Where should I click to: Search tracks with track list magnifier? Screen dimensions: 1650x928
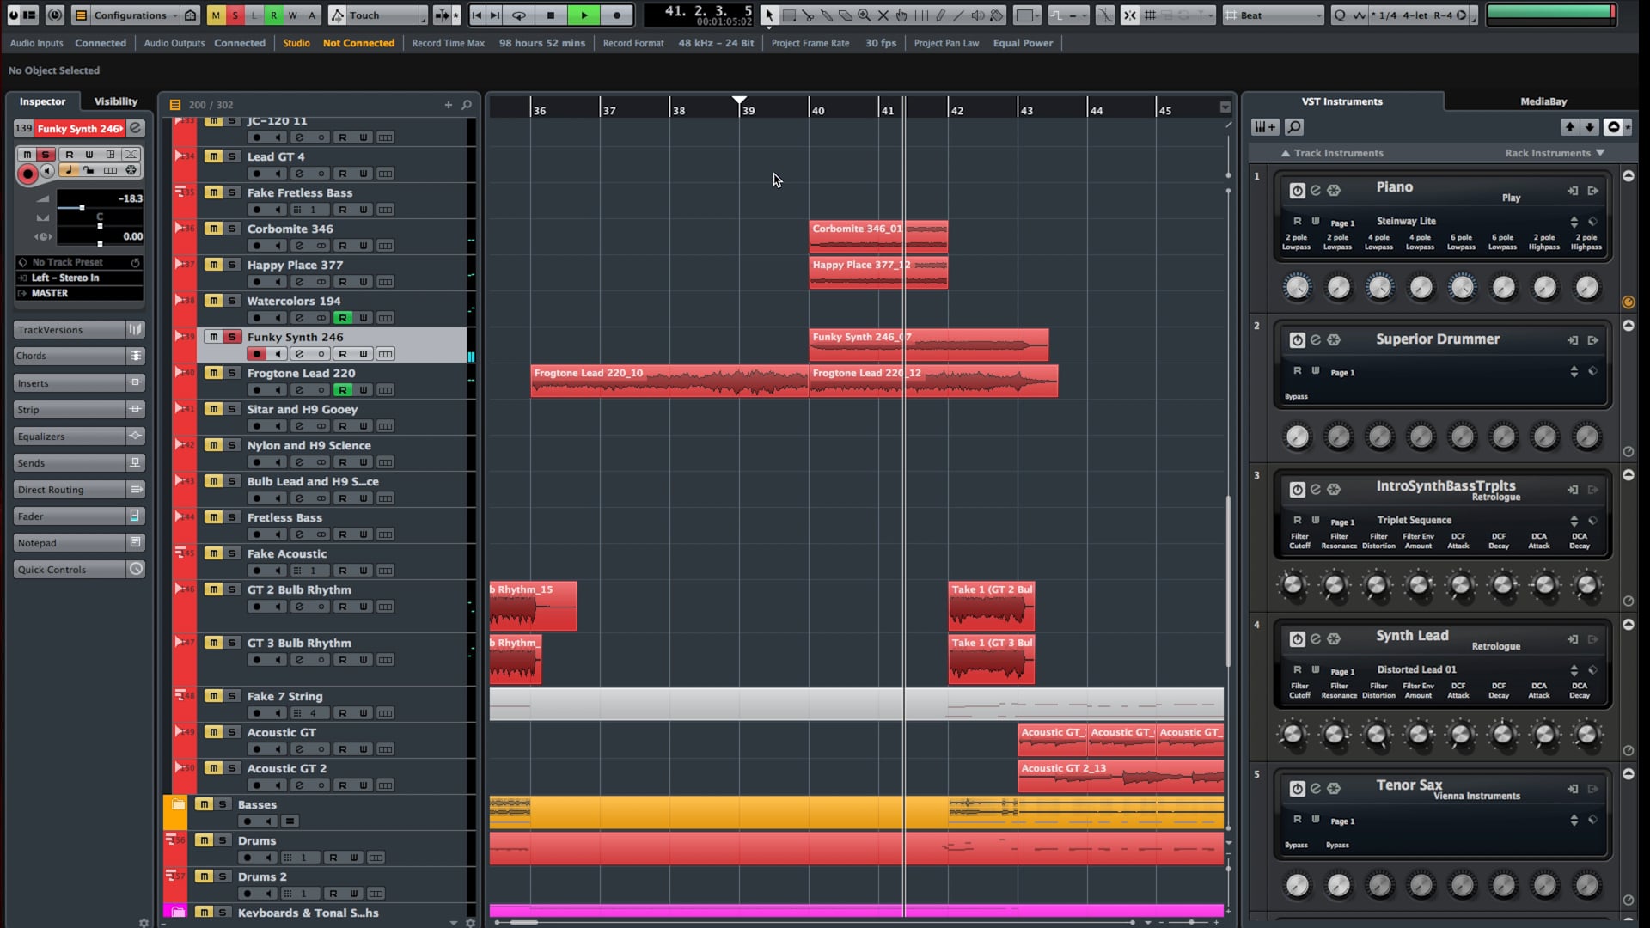pos(467,105)
